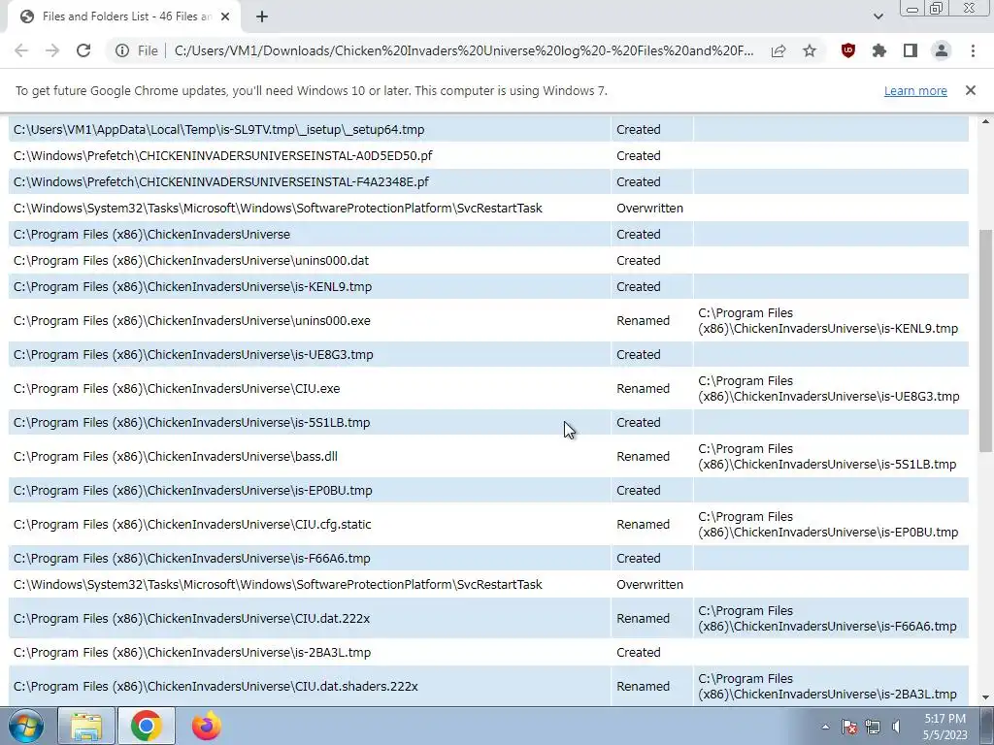Close the Files and Folders List tab
The width and height of the screenshot is (994, 745).
[x=225, y=17]
